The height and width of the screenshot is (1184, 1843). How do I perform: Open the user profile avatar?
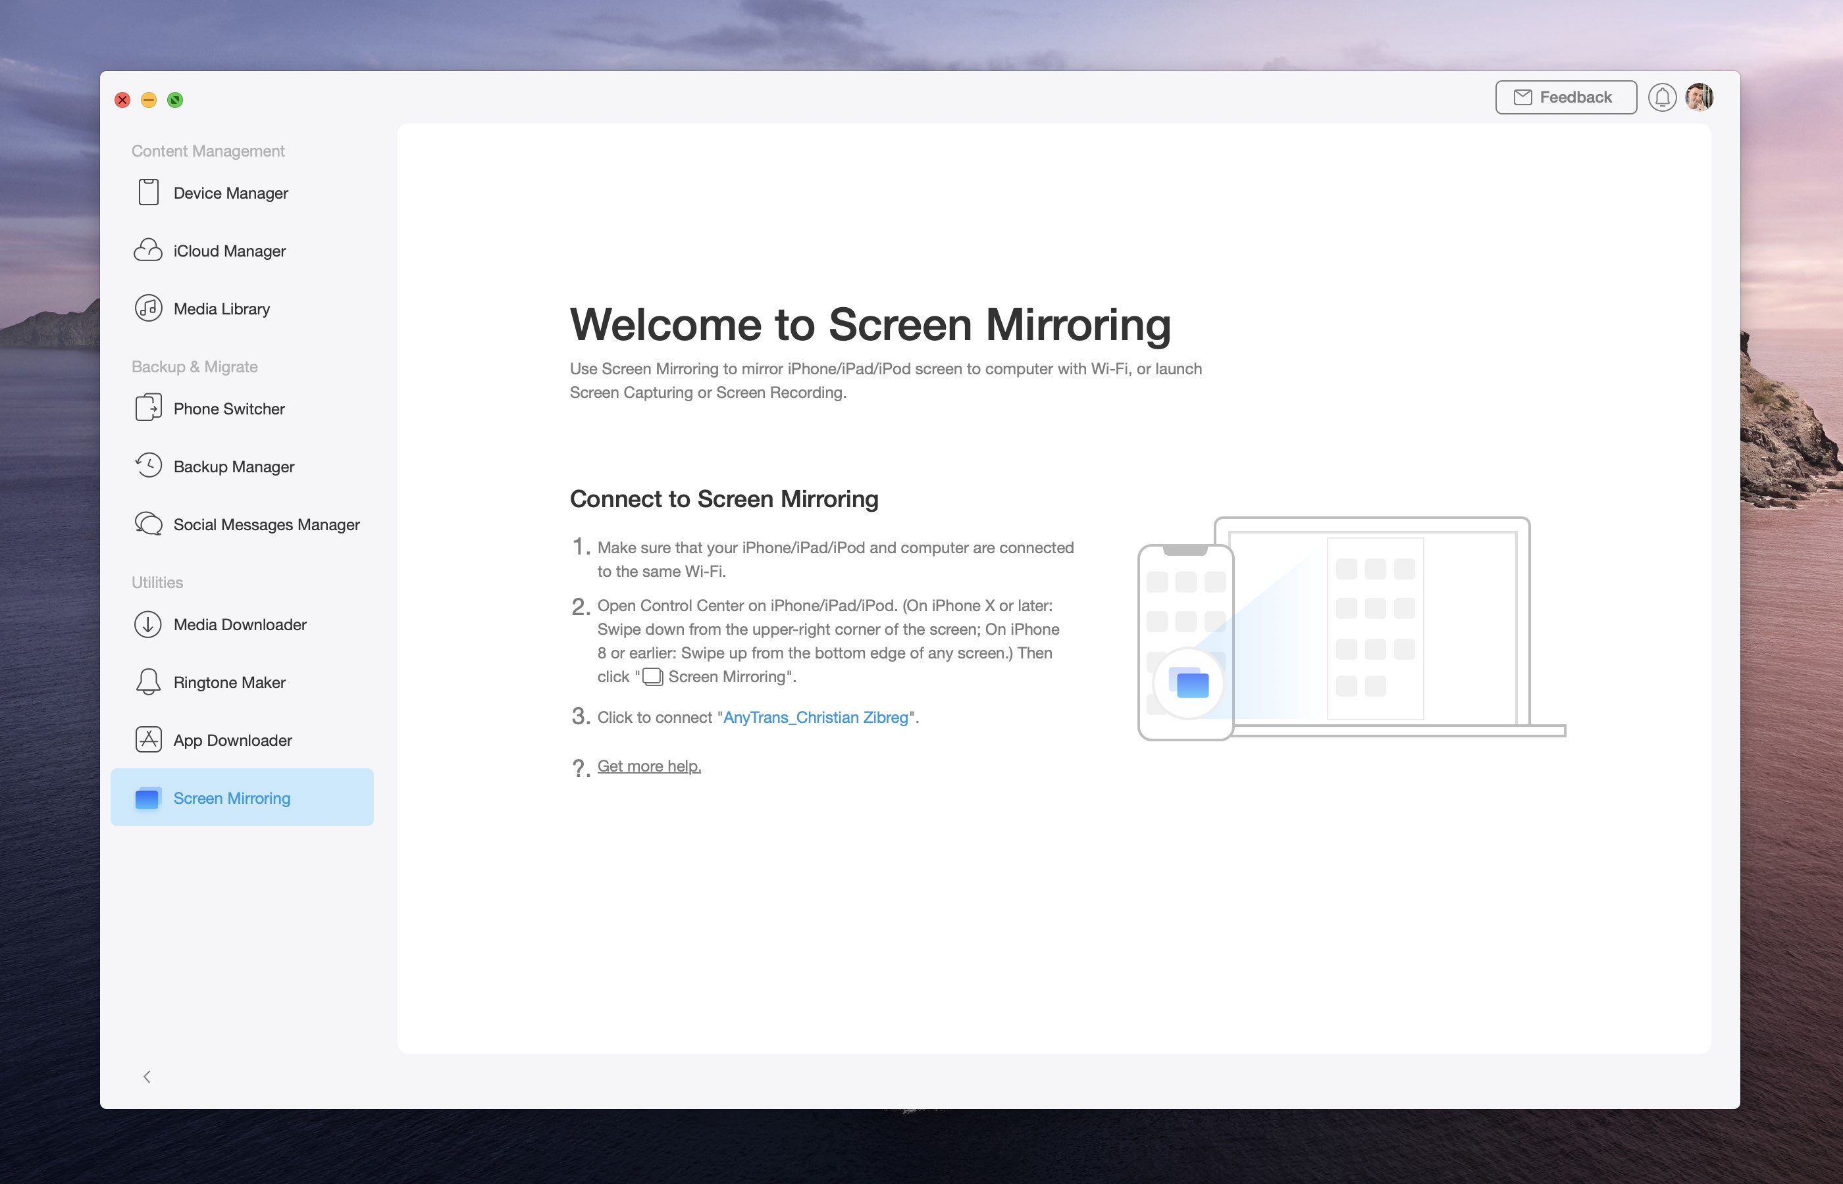click(x=1699, y=97)
